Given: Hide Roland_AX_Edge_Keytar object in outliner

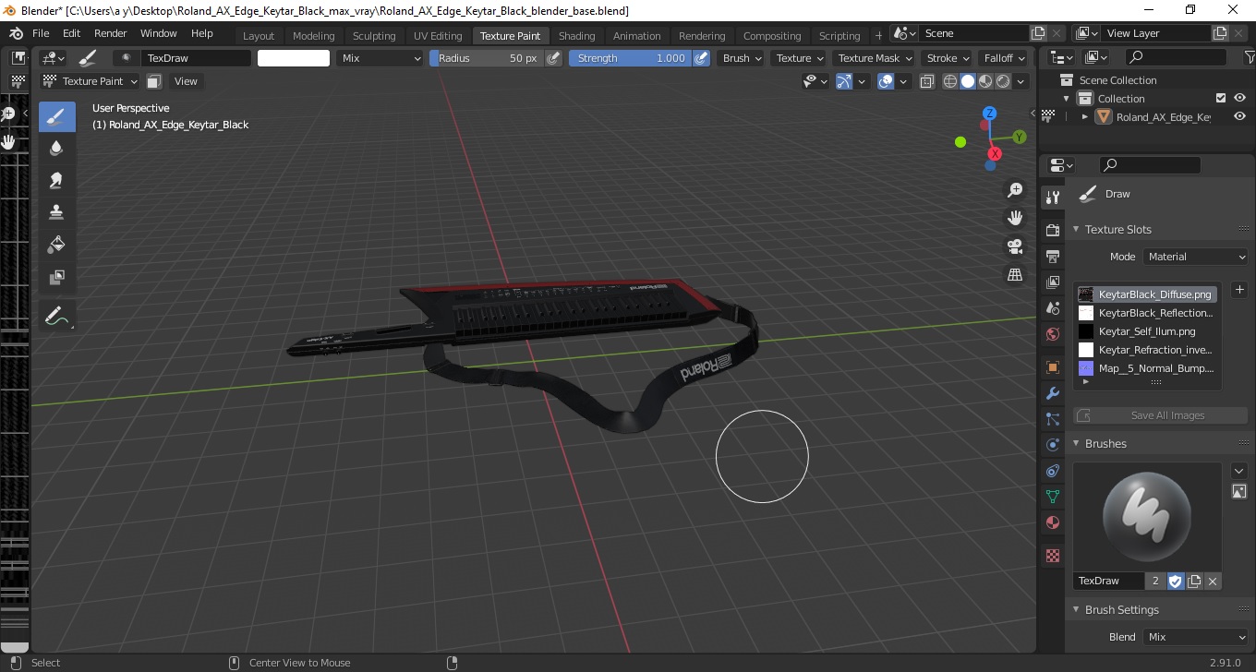Looking at the screenshot, I should tap(1239, 117).
